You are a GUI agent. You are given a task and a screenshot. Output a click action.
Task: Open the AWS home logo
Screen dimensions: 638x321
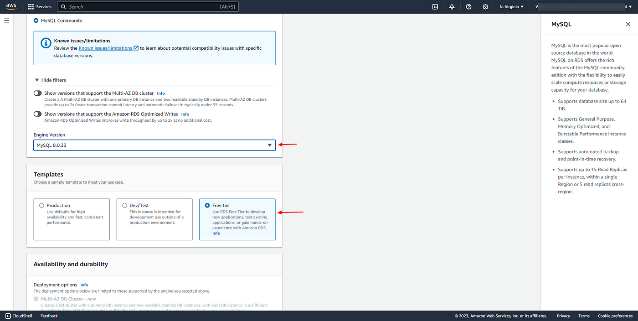(x=11, y=6)
